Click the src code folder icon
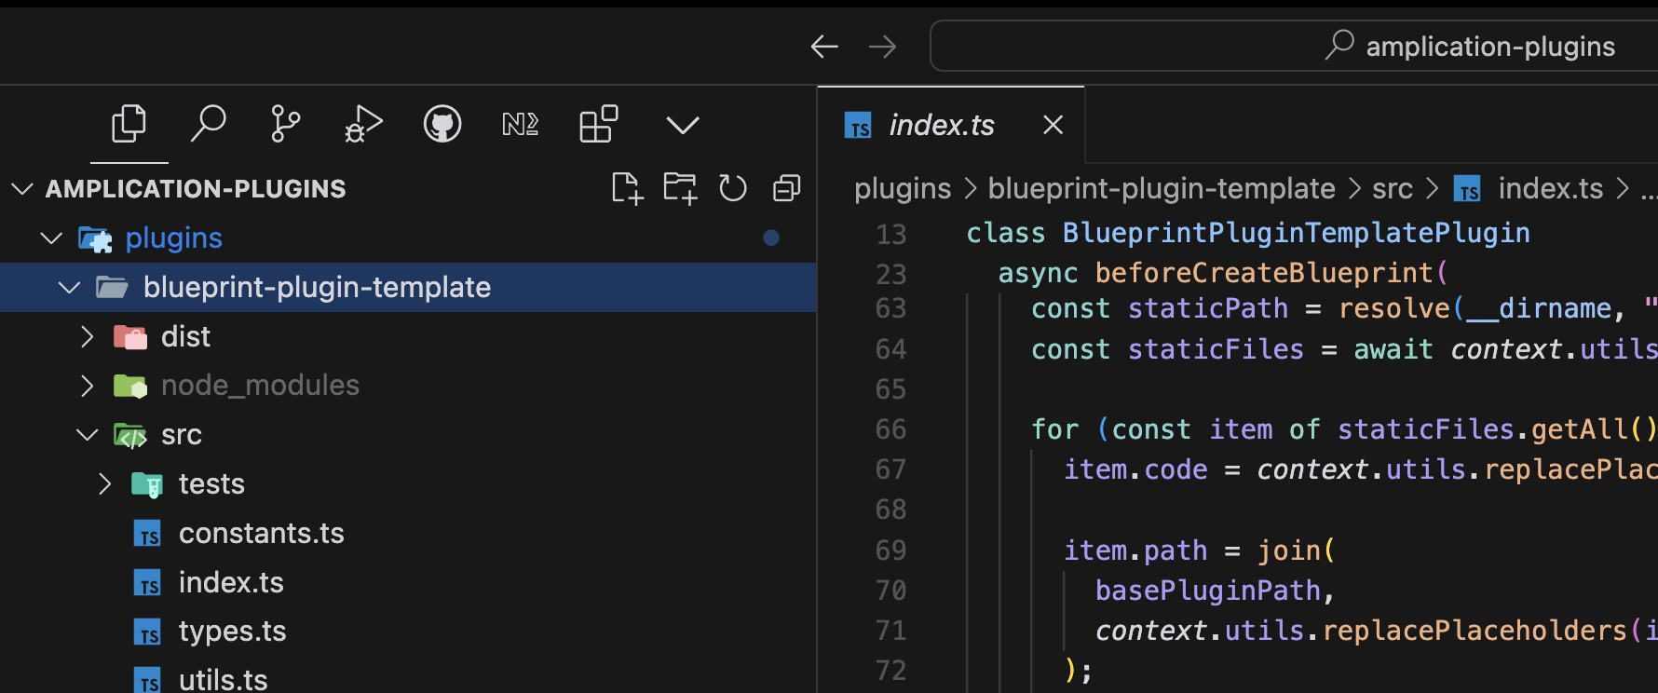 [x=130, y=435]
